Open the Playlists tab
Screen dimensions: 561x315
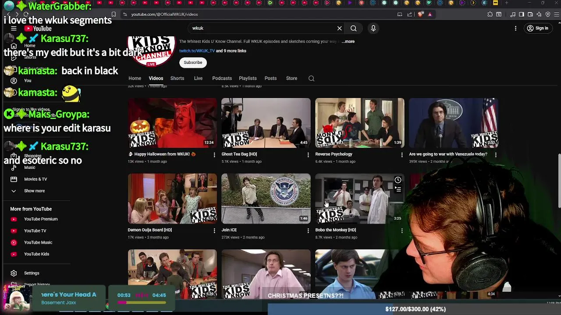point(248,78)
